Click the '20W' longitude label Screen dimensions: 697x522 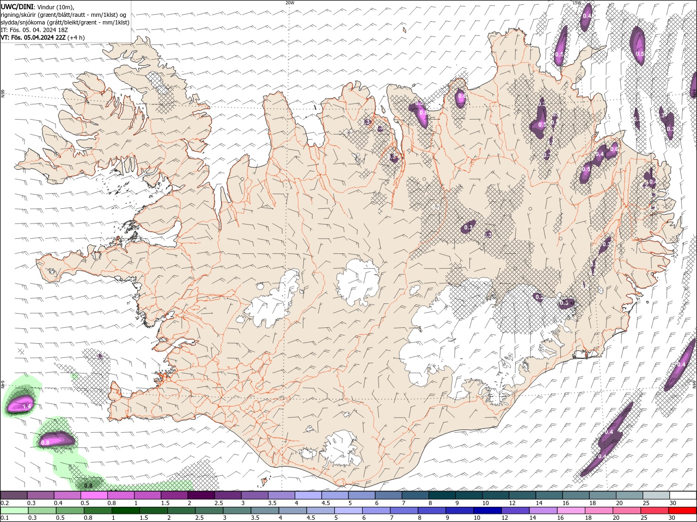[x=290, y=3]
